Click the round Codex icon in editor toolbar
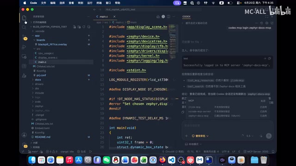Viewport: 296px width, 166px height. click(x=163, y=17)
